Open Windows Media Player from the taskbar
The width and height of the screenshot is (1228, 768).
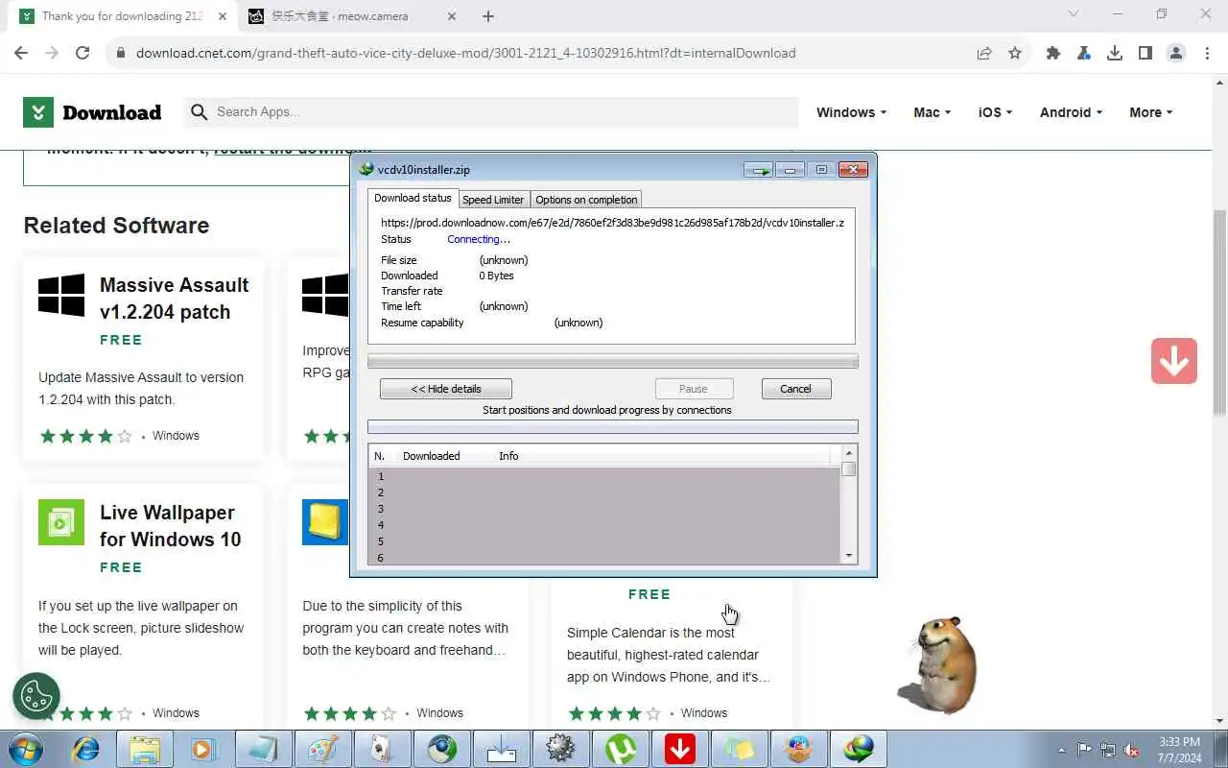203,749
